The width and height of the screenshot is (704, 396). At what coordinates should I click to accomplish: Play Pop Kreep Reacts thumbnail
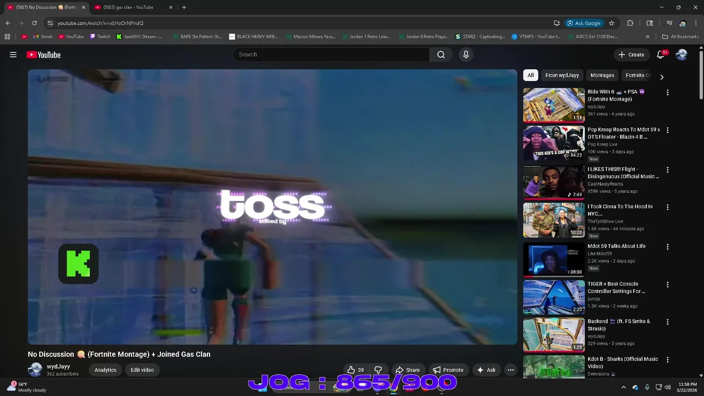pyautogui.click(x=553, y=143)
